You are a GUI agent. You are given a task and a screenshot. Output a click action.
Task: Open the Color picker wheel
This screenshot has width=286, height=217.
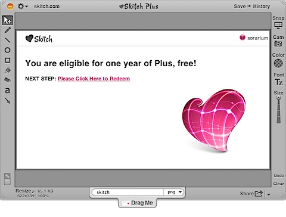click(278, 63)
